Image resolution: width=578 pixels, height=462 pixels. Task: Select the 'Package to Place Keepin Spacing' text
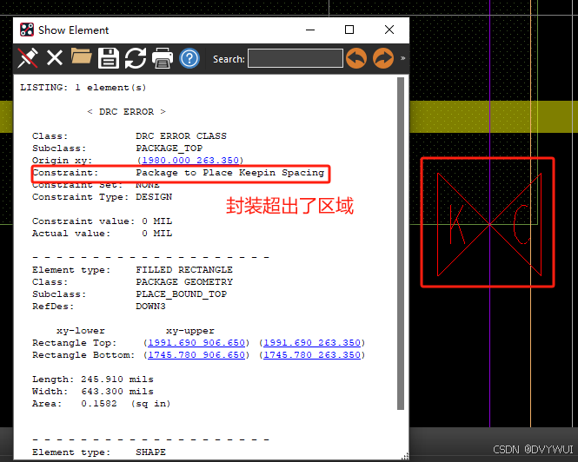coord(230,173)
